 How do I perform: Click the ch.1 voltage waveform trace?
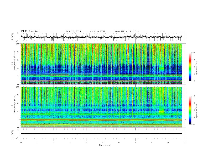click(x=101, y=37)
